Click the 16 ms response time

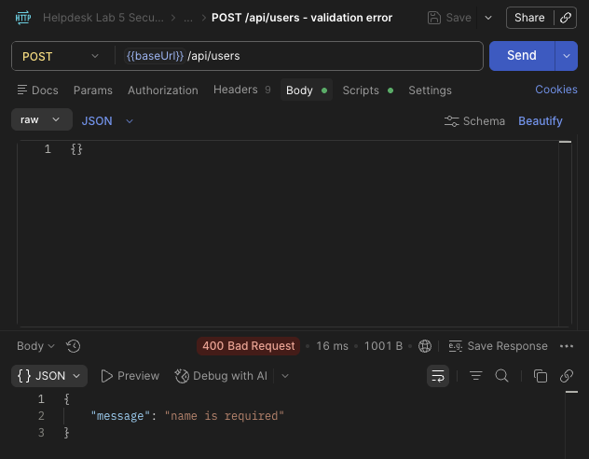[x=332, y=346]
